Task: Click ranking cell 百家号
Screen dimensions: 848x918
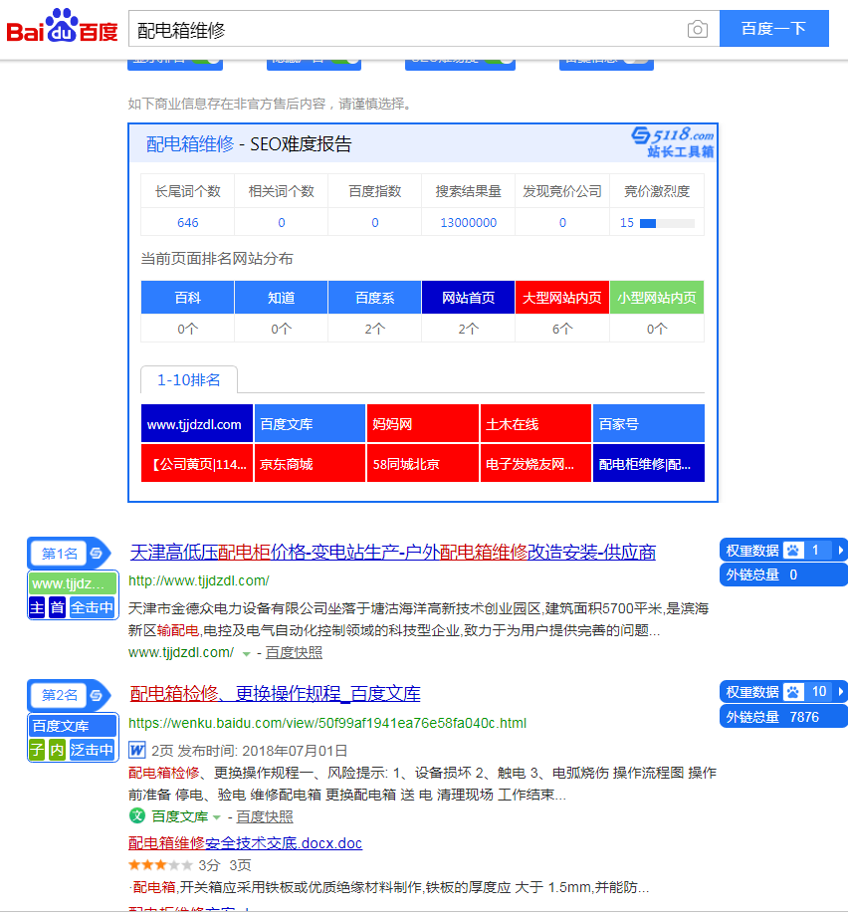Action: pyautogui.click(x=649, y=423)
